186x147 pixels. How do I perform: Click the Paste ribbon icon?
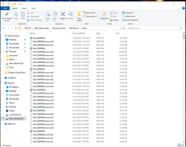[x=23, y=15]
